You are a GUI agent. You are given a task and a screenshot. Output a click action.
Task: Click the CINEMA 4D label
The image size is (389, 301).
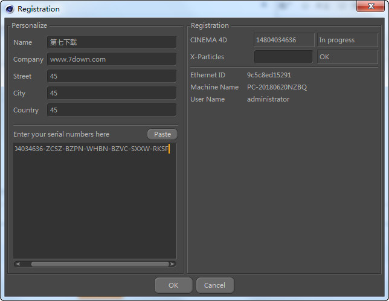click(x=208, y=40)
